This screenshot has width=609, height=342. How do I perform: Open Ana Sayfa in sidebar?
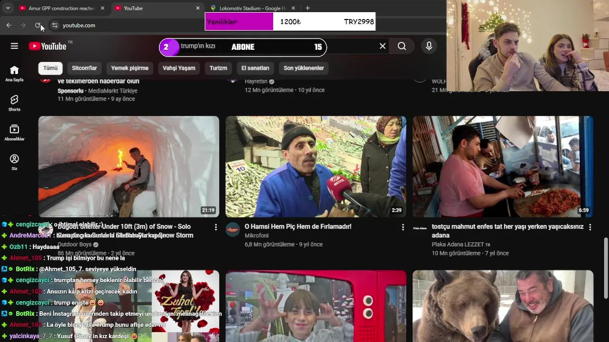coord(14,74)
